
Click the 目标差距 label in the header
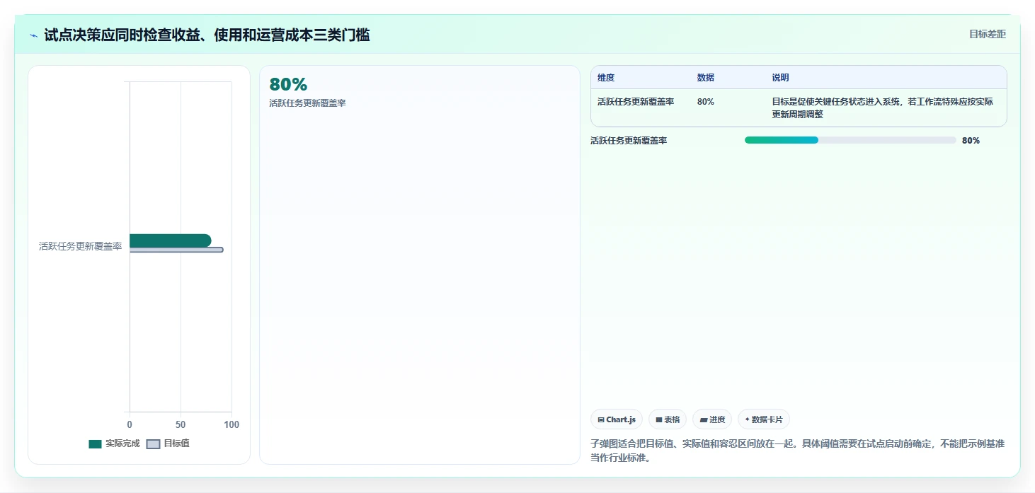(x=987, y=34)
